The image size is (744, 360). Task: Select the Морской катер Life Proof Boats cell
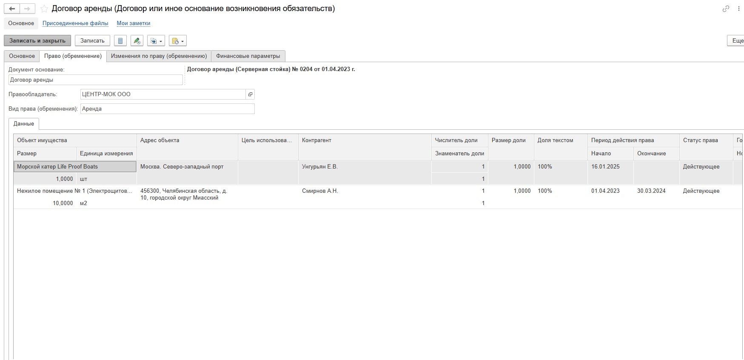[75, 167]
